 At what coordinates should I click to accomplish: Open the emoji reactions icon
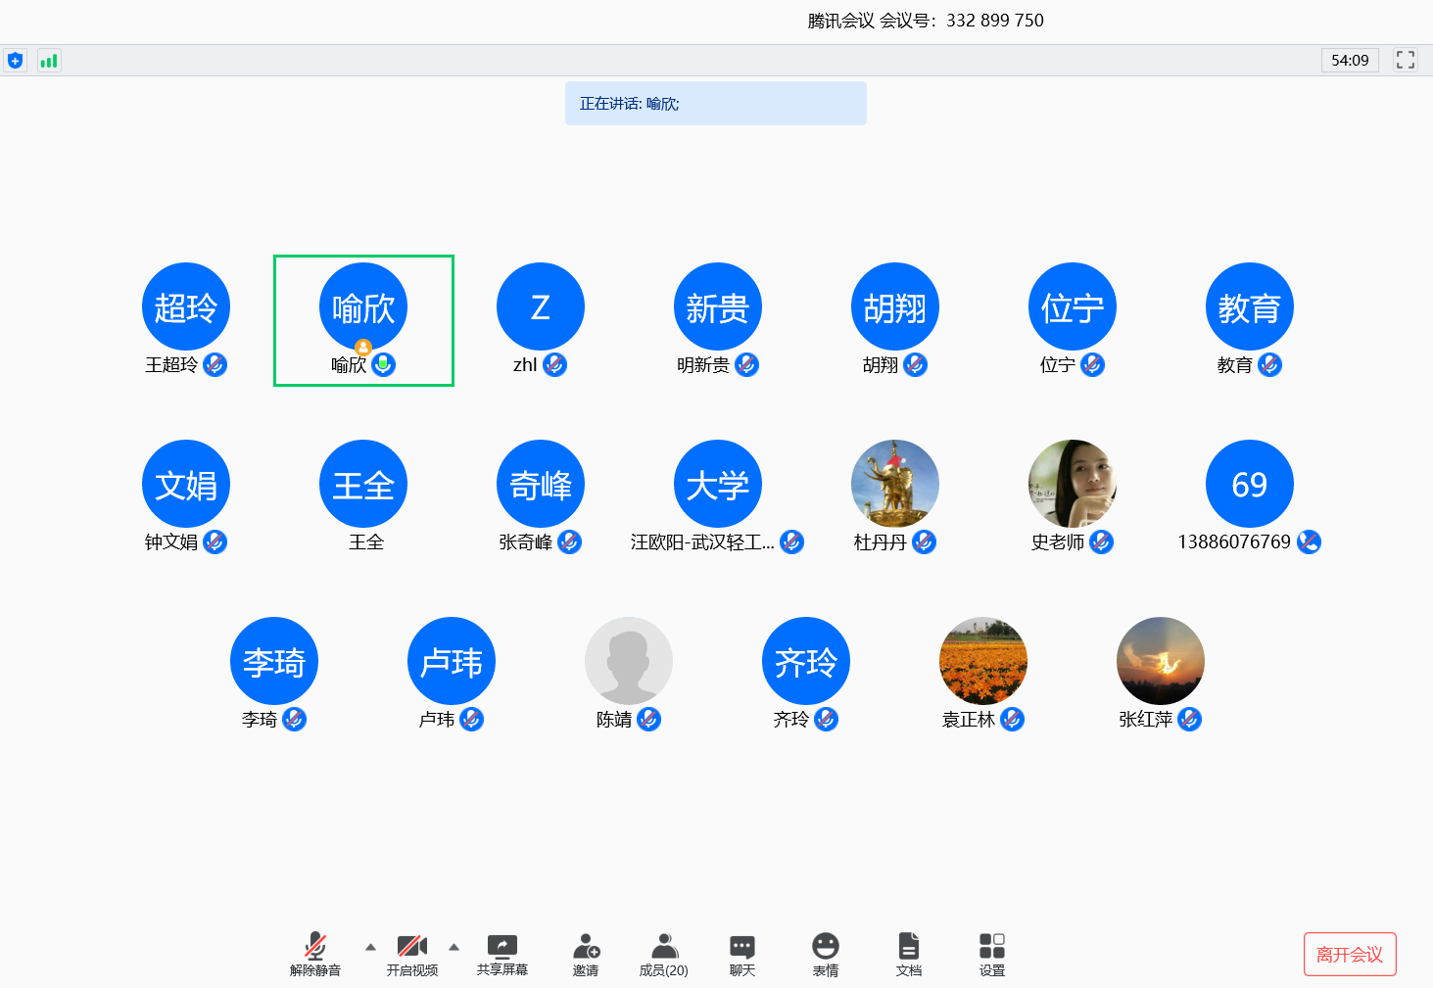tap(825, 947)
